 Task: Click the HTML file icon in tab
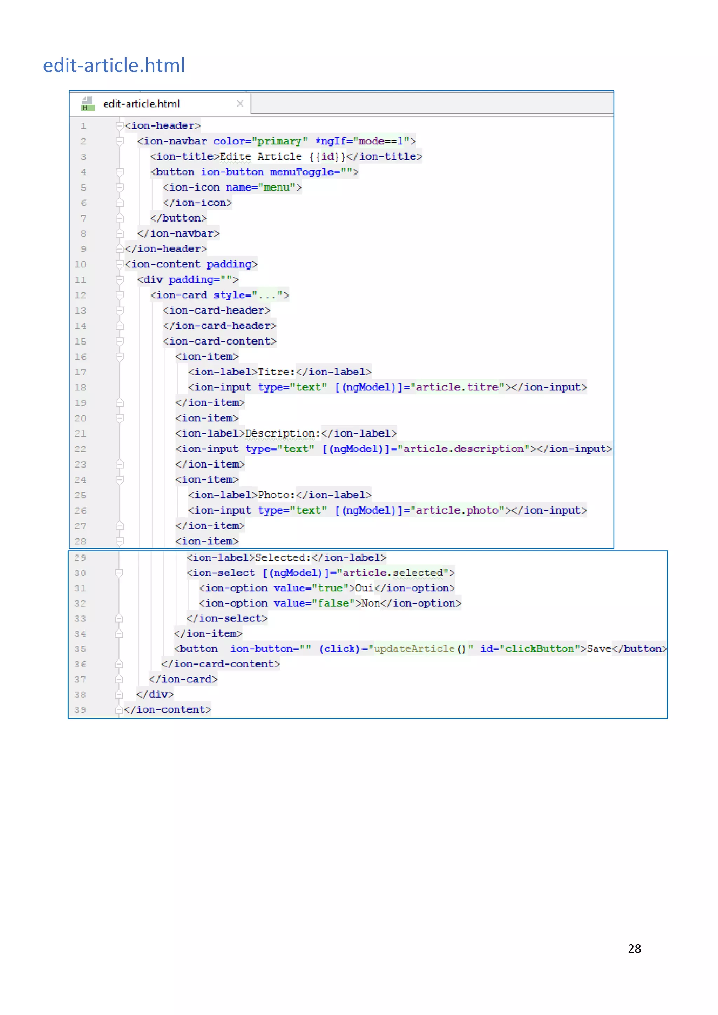tap(88, 104)
